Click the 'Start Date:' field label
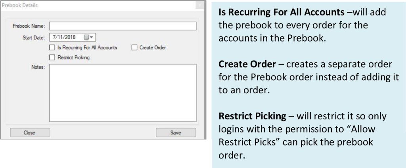Image resolution: width=406 pixels, height=168 pixels. [x=34, y=38]
